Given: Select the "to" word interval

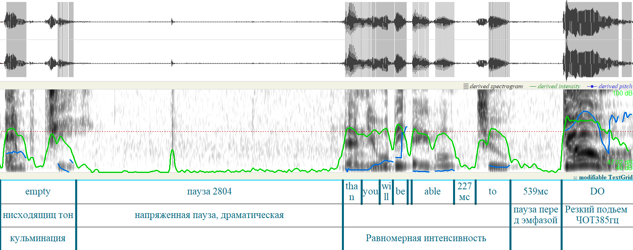Looking at the screenshot, I should click(x=493, y=192).
